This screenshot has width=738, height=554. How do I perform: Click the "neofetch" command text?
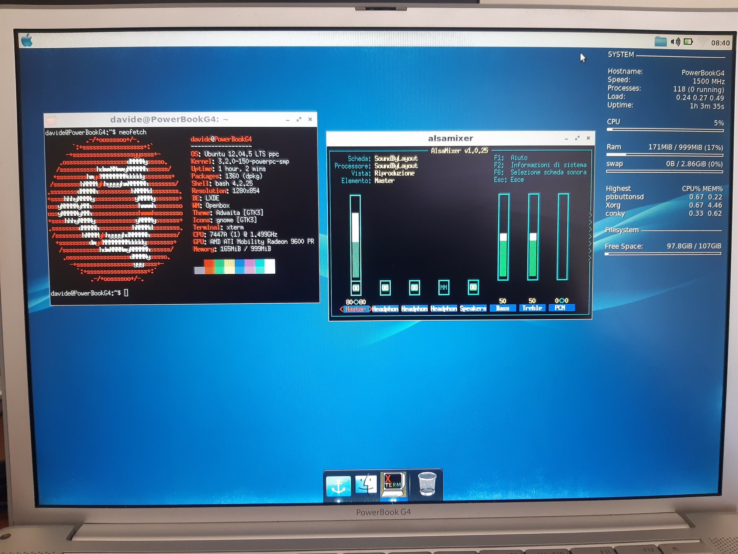point(132,132)
